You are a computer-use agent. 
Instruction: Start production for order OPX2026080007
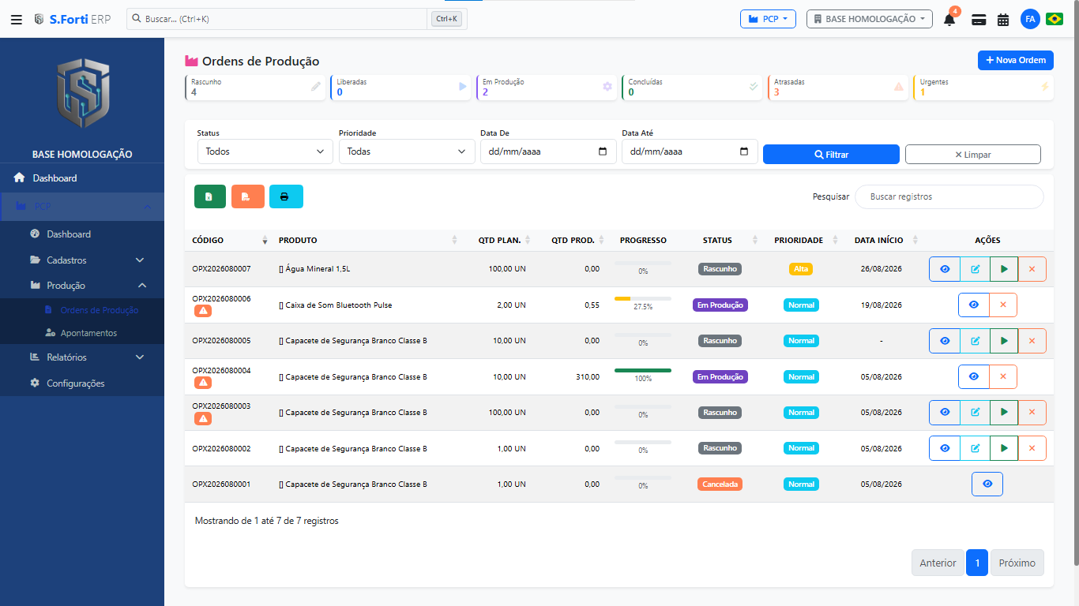(x=1004, y=269)
